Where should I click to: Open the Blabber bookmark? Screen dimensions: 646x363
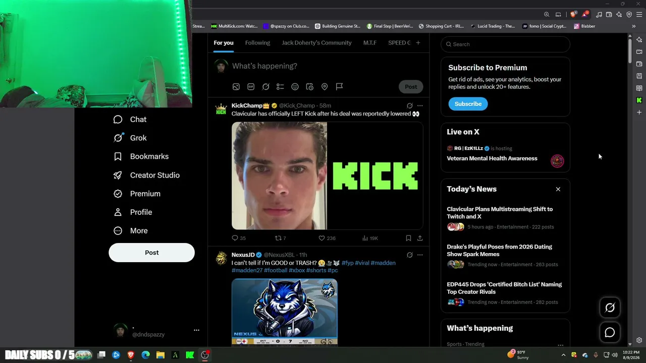tap(584, 26)
